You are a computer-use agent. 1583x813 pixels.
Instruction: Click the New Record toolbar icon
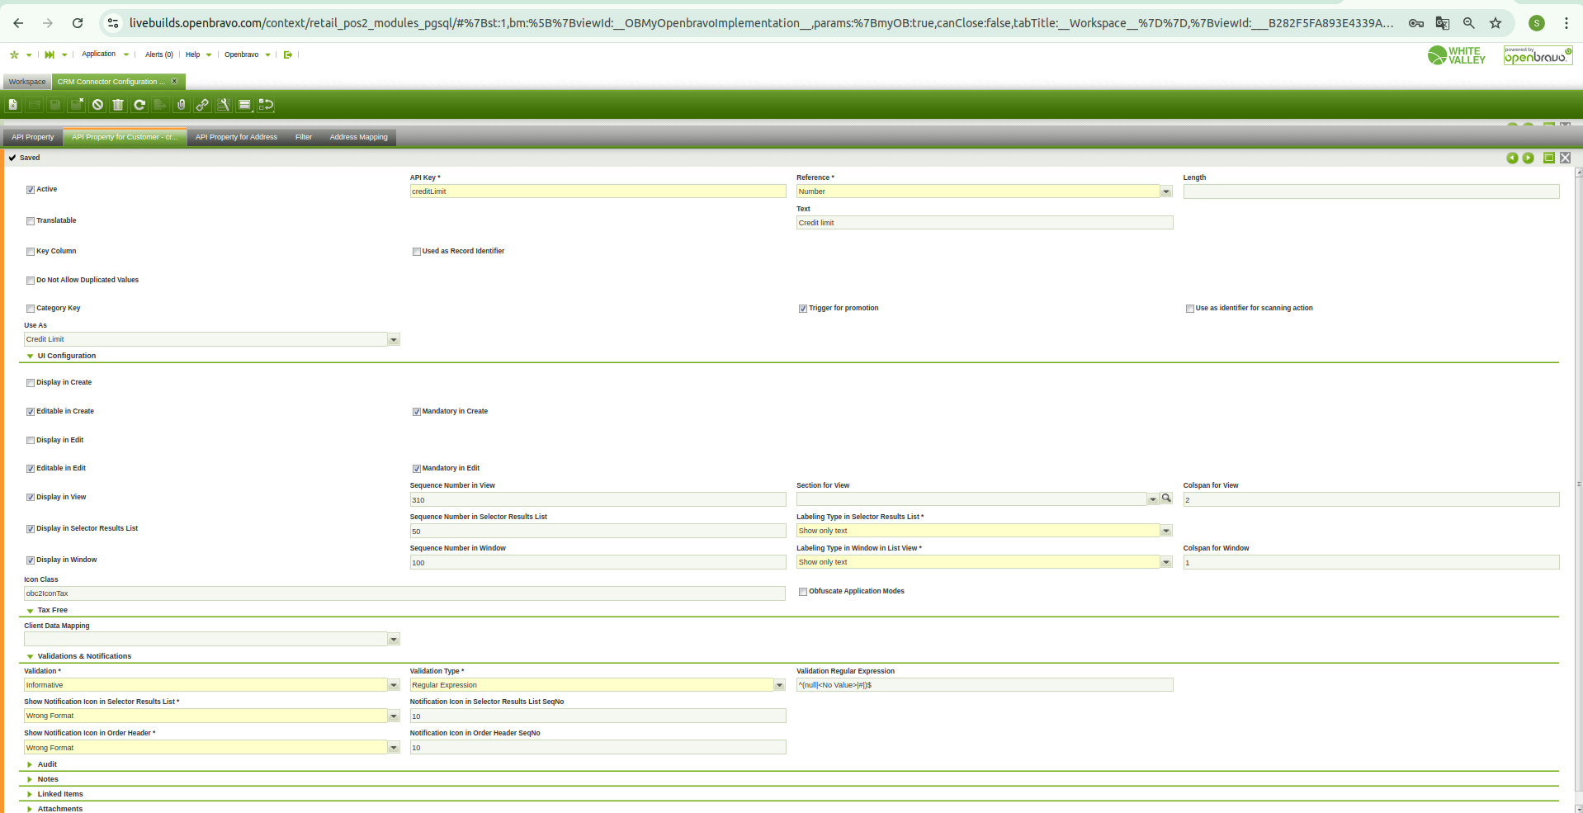point(13,105)
